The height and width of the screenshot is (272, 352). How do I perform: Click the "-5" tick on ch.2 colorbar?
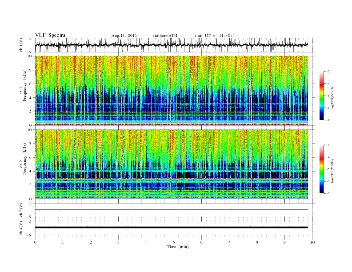[328, 169]
